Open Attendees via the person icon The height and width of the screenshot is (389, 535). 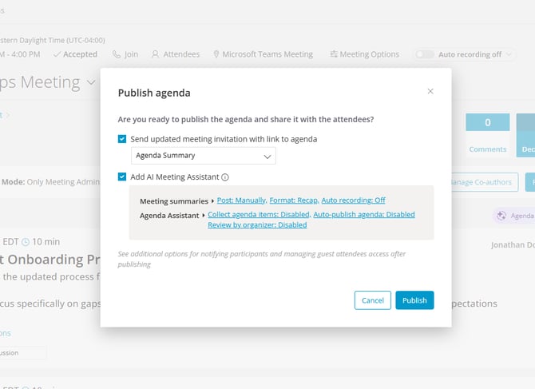(155, 54)
